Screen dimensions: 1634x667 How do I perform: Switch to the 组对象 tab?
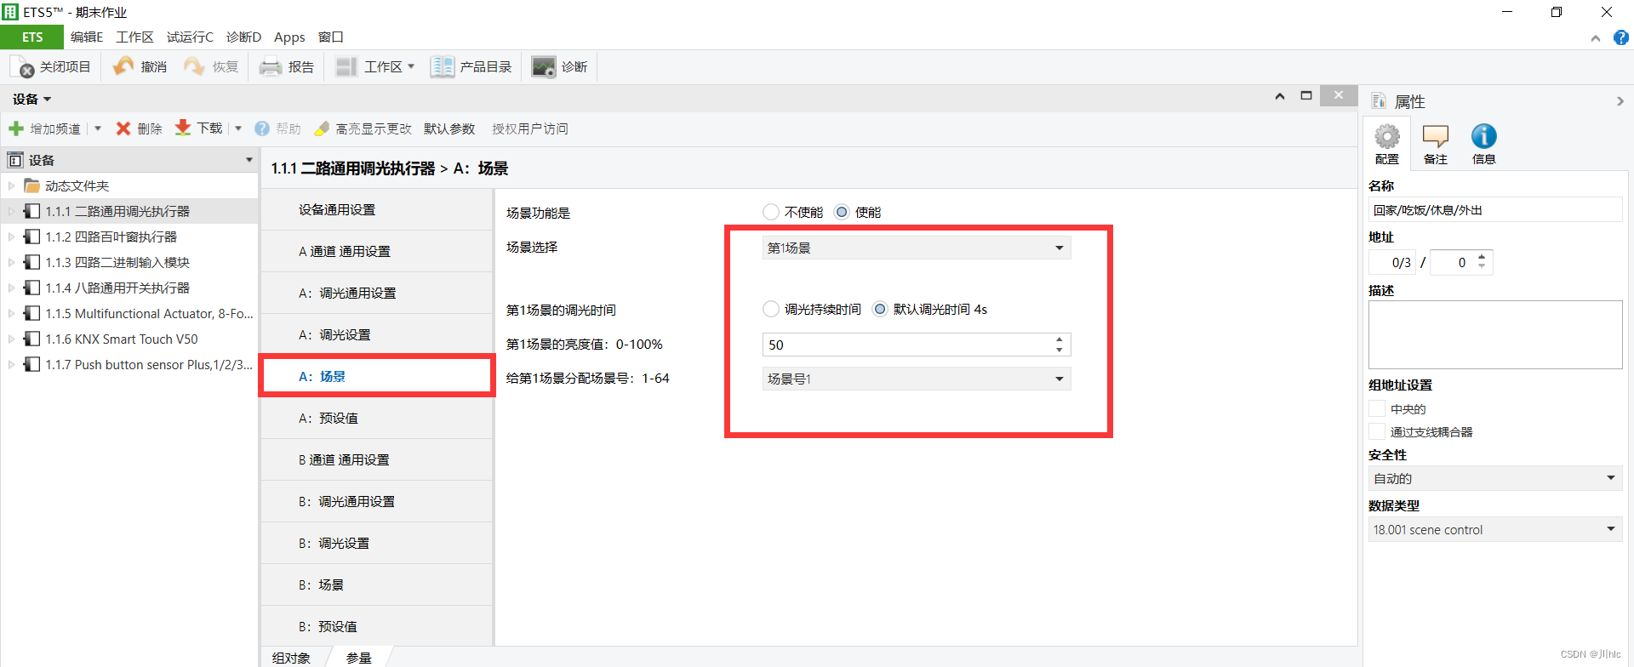(291, 658)
